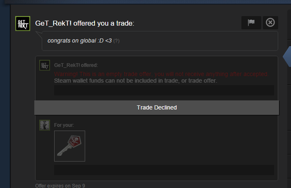
Task: Click the Steam wallet funds notice text
Action: [136, 81]
